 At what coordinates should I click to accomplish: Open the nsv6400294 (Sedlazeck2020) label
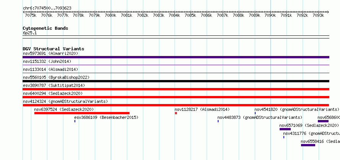(x=53, y=93)
